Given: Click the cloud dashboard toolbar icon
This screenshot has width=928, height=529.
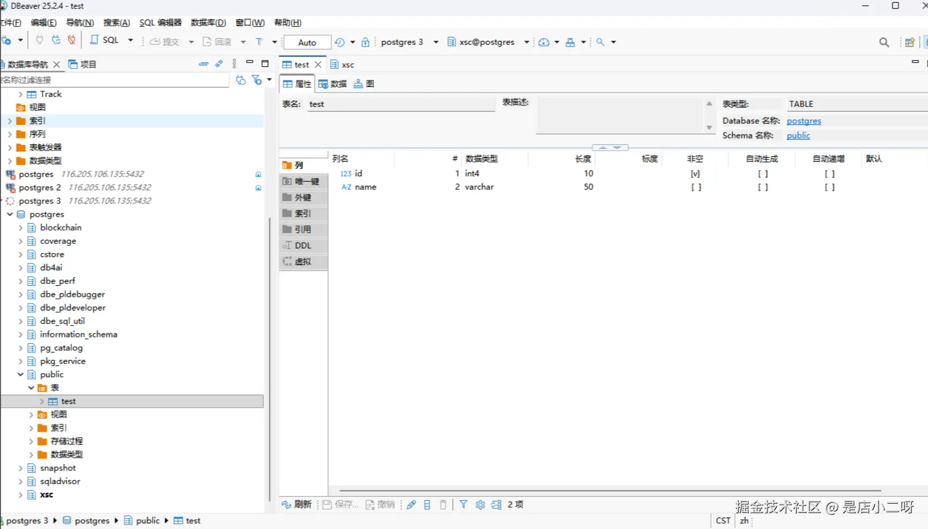Looking at the screenshot, I should [x=544, y=42].
